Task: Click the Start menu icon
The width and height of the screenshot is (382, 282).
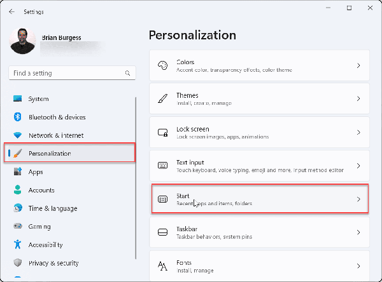Action: (163, 199)
